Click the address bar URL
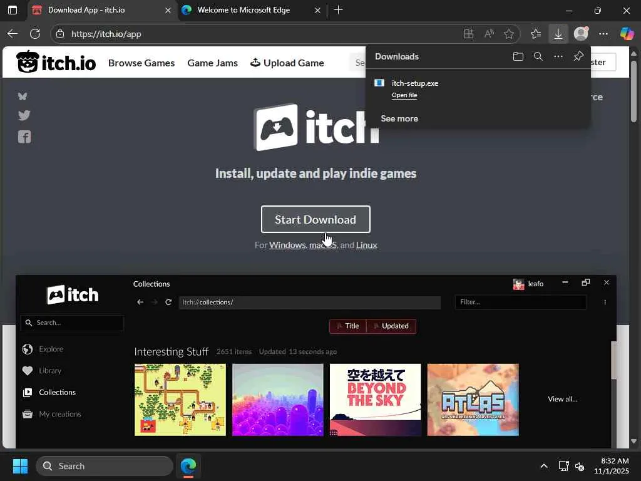 tap(106, 34)
